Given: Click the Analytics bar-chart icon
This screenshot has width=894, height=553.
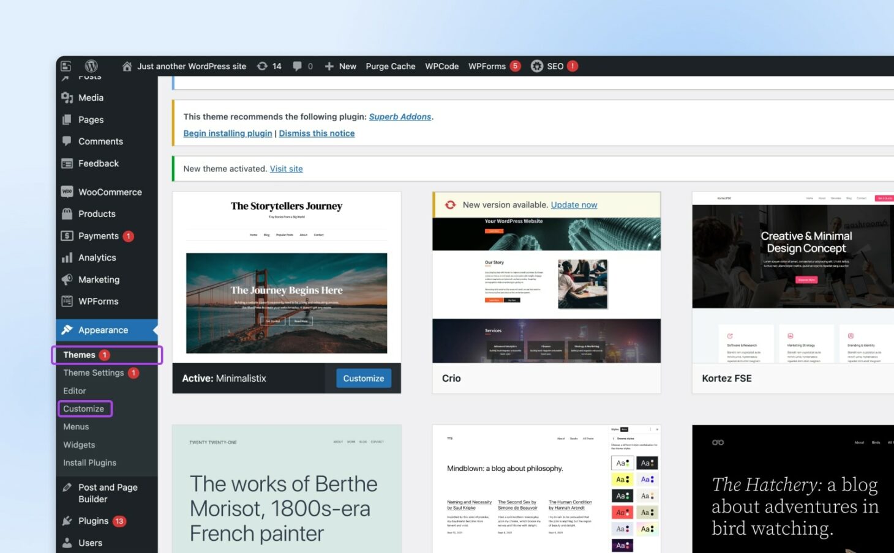Looking at the screenshot, I should (x=67, y=258).
